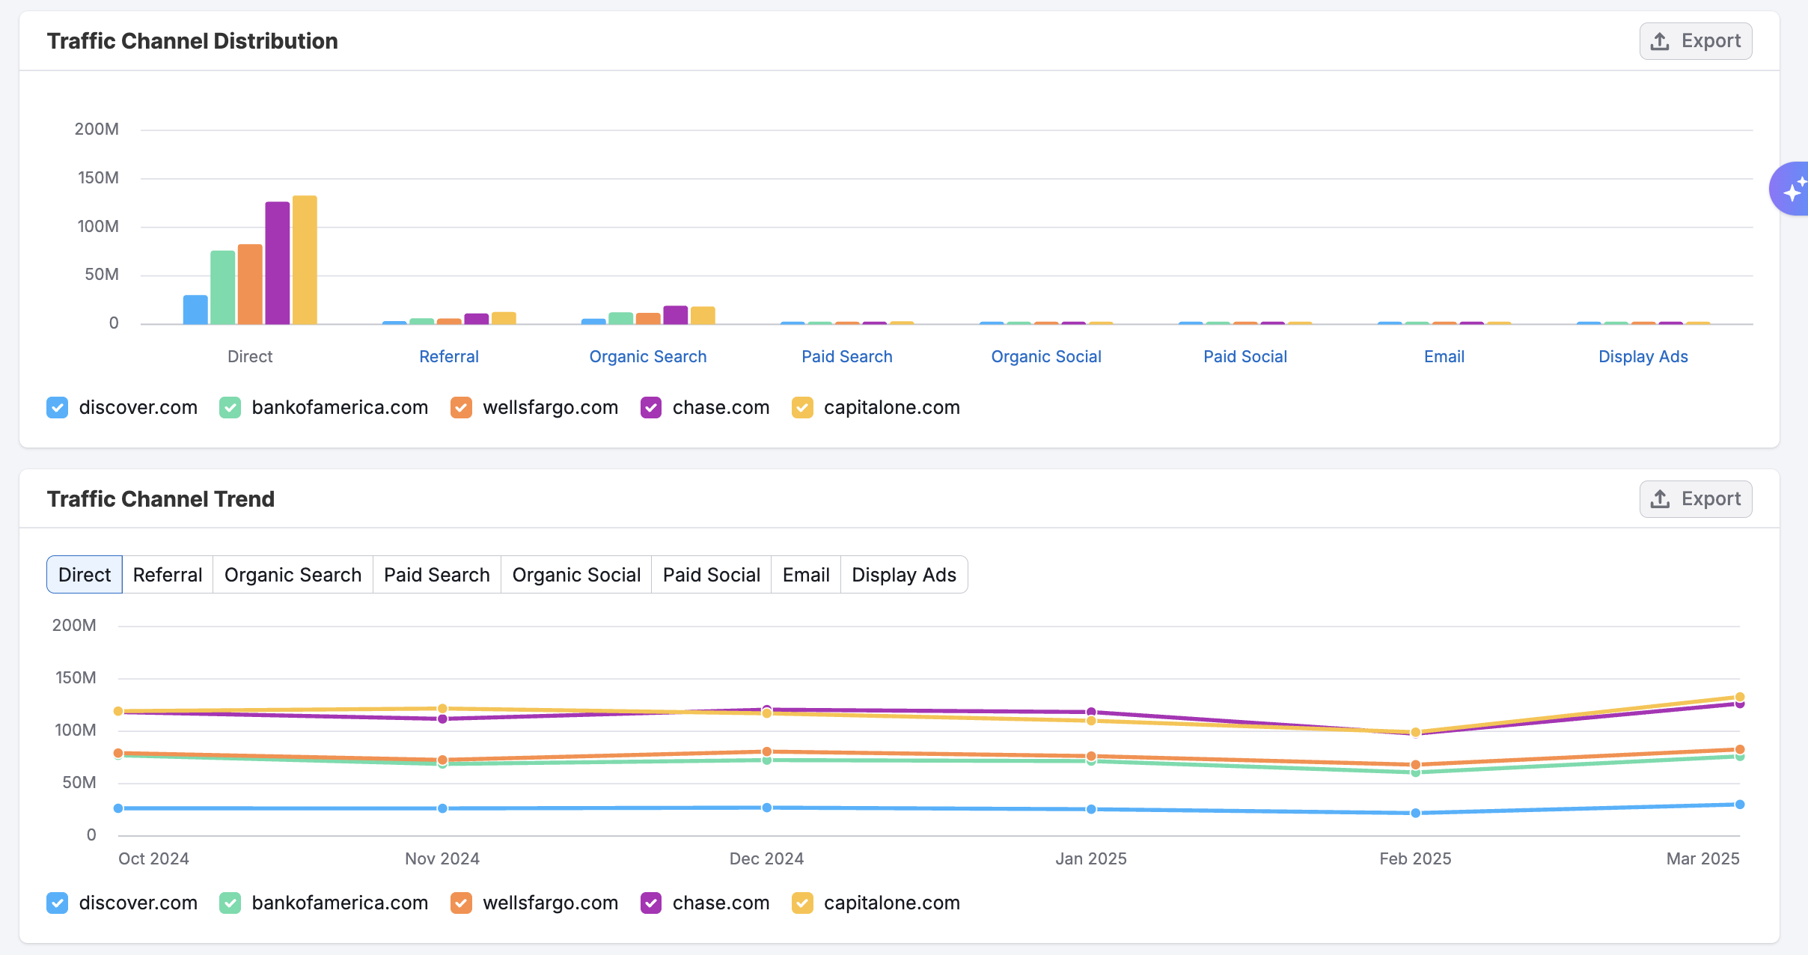Click Export in Traffic Channel Trend panel

(x=1695, y=499)
